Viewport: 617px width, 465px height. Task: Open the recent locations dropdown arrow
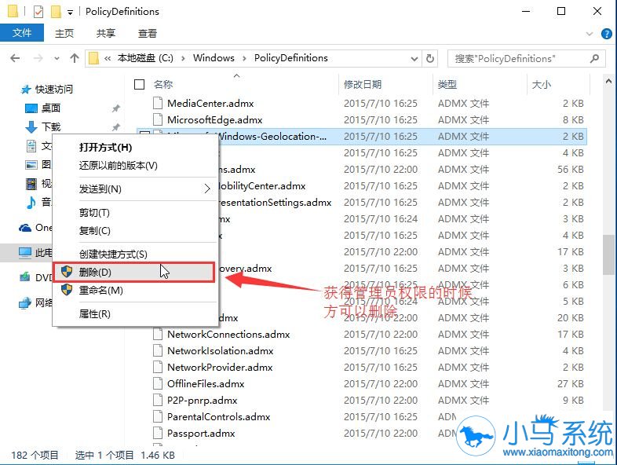tap(57, 59)
